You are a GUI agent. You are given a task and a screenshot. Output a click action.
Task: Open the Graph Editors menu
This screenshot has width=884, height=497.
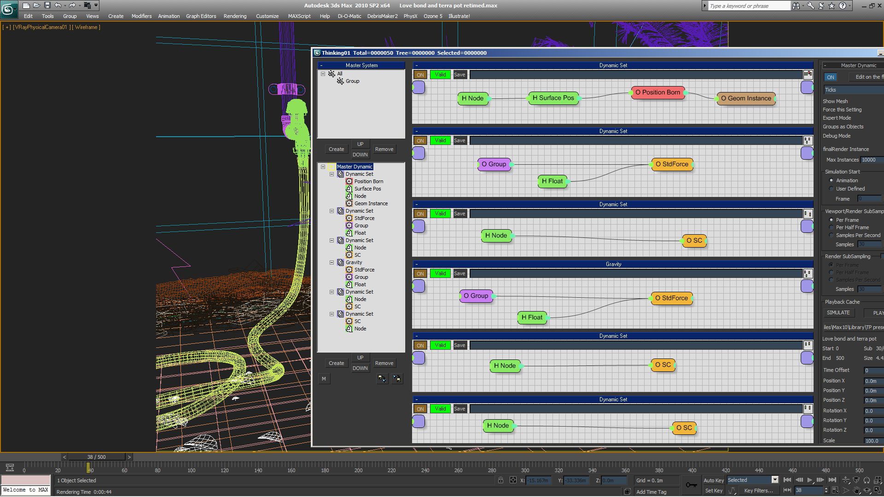(201, 16)
